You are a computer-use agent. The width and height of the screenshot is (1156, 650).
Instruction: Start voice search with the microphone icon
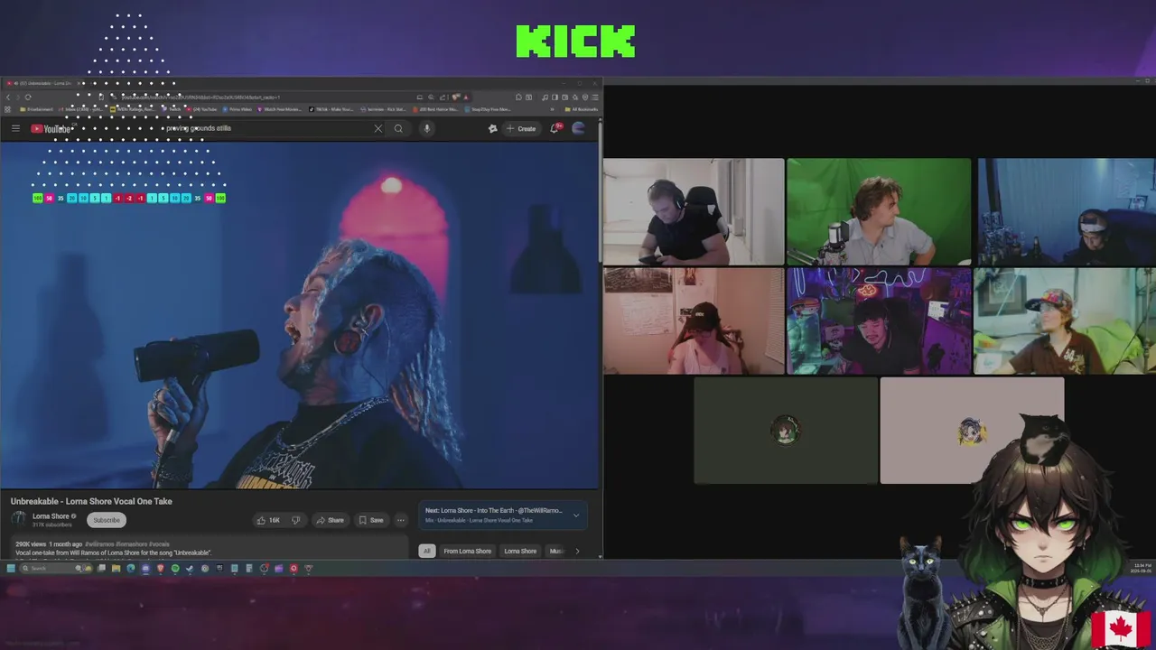[426, 128]
